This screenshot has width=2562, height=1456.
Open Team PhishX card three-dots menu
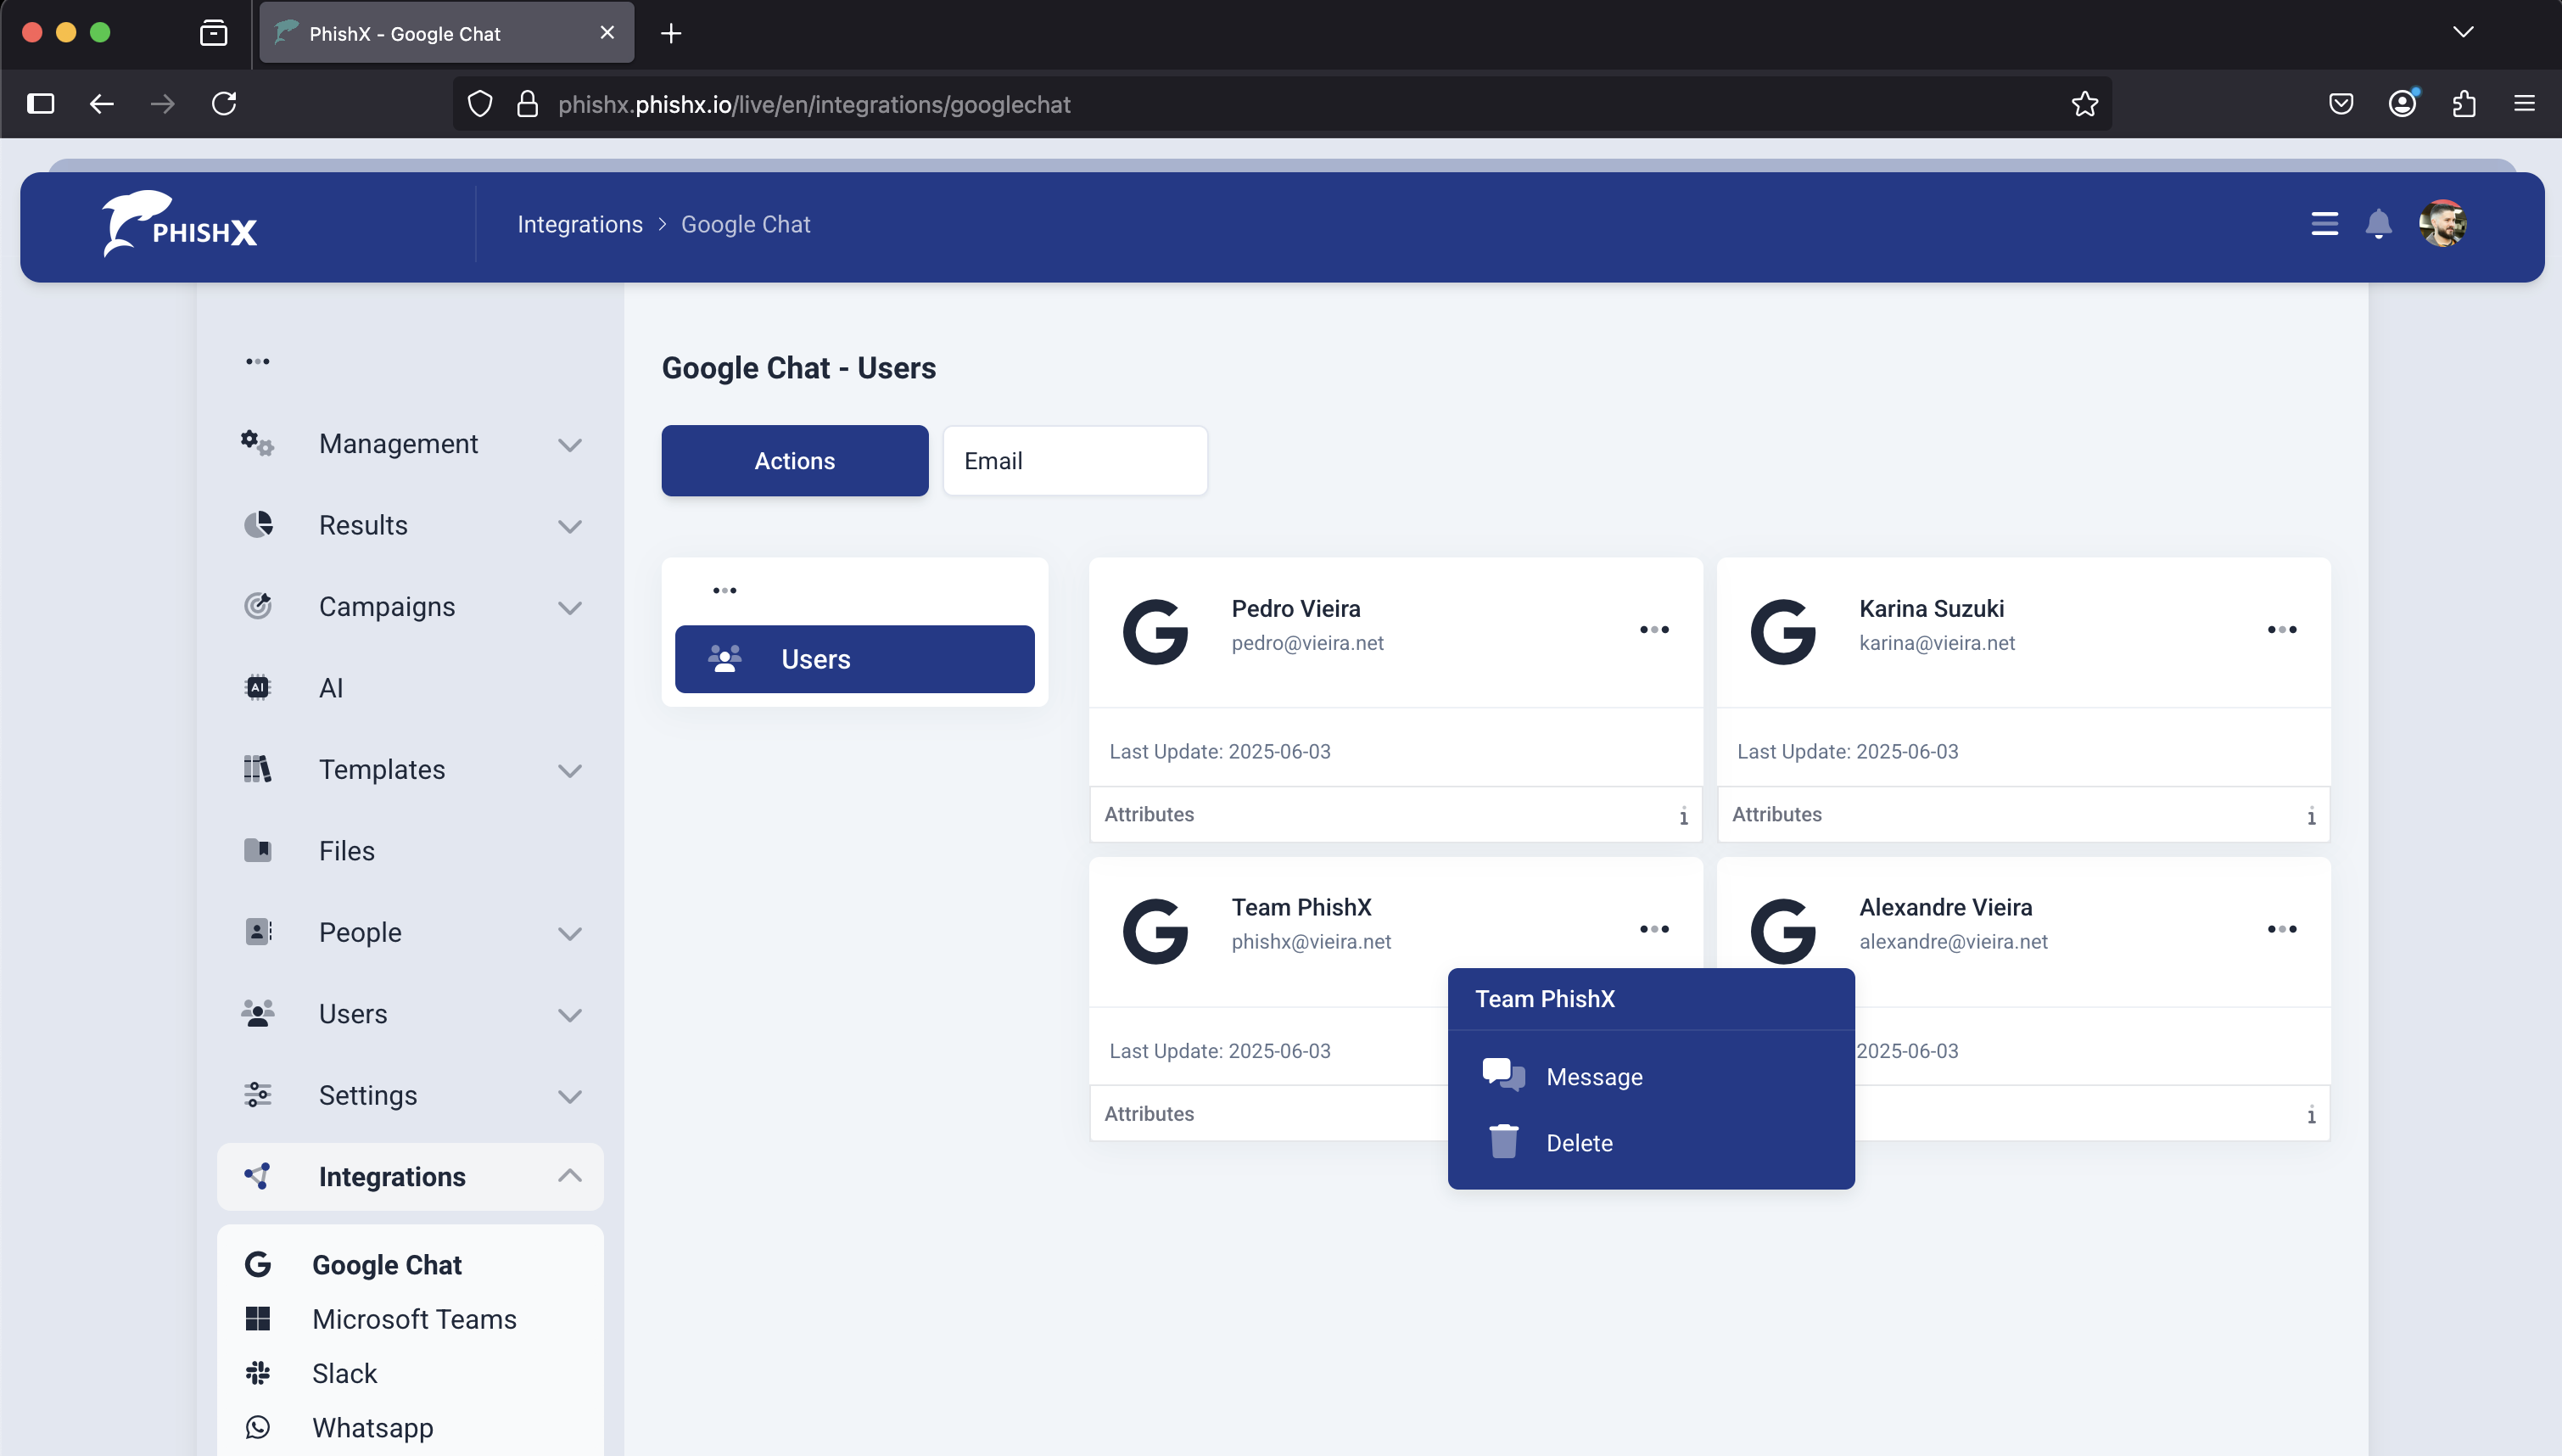[1654, 929]
